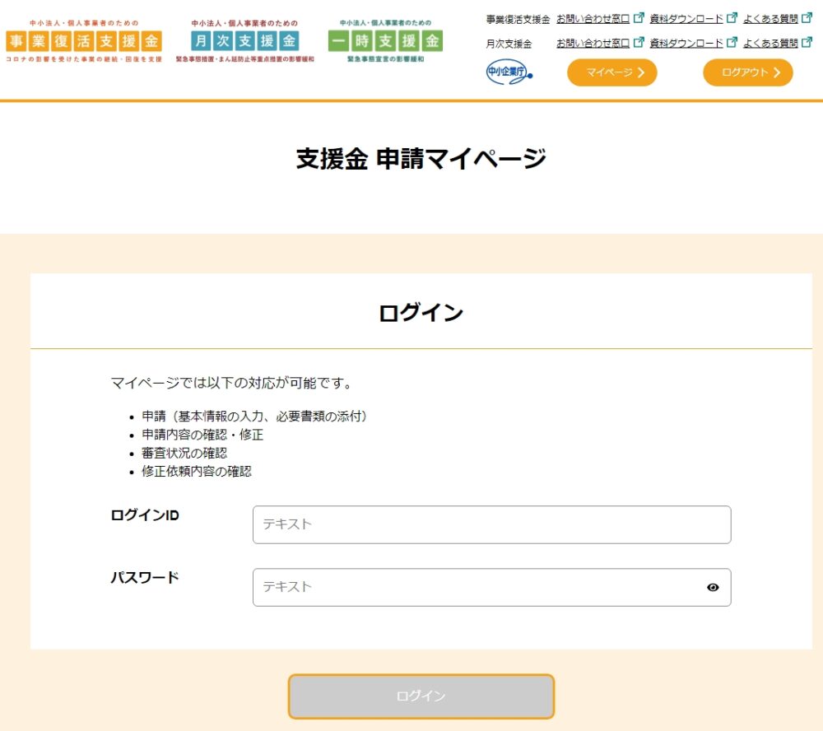823x731 pixels.
Task: Focus the パスワード text field
Action: point(492,587)
